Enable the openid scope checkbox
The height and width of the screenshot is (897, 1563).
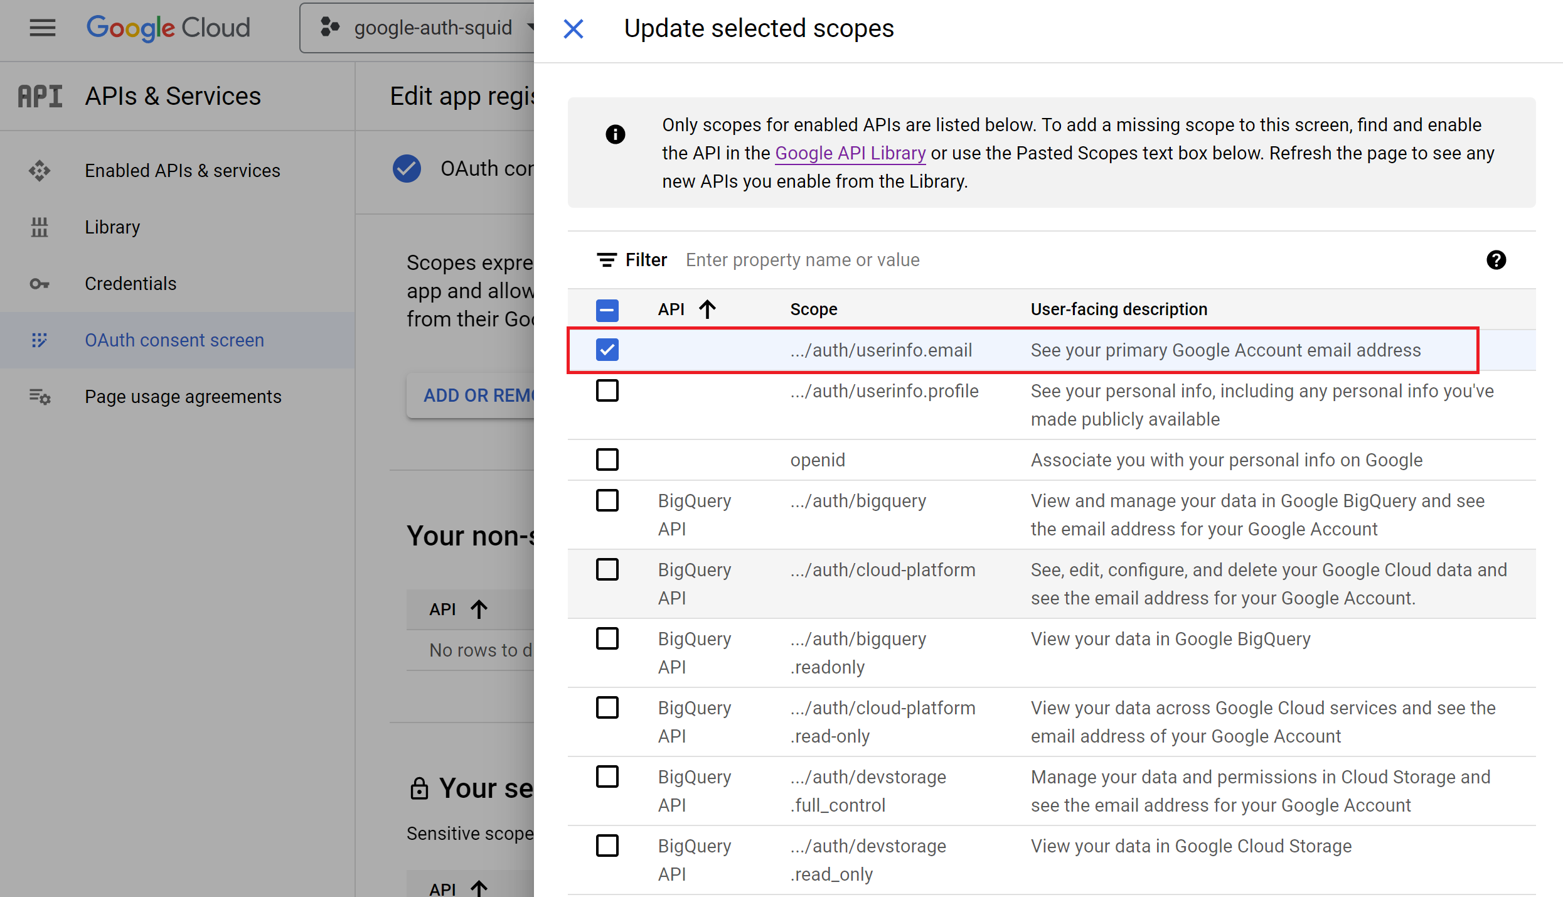click(607, 459)
